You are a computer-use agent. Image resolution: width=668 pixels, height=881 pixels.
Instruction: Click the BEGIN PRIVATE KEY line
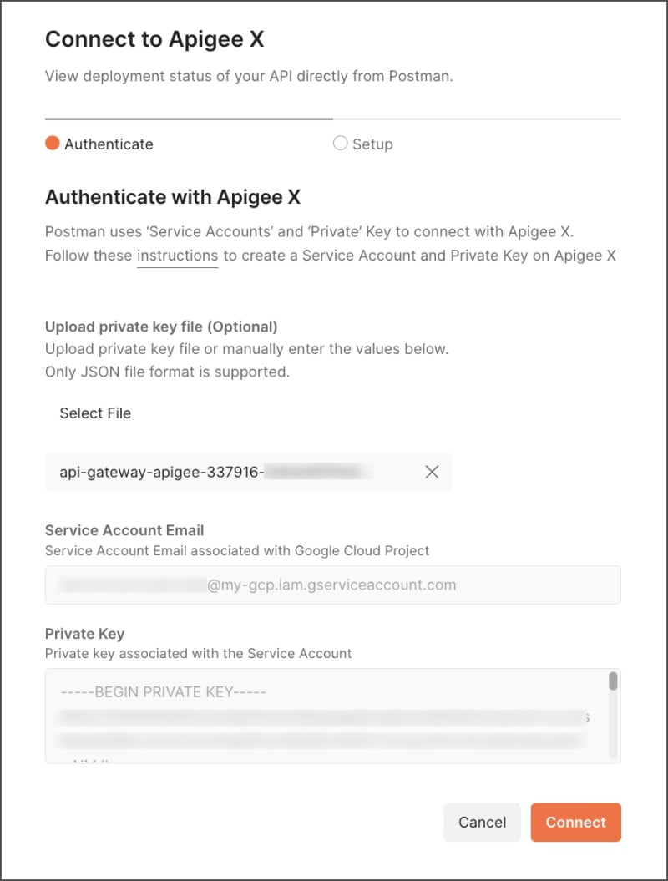coord(164,692)
